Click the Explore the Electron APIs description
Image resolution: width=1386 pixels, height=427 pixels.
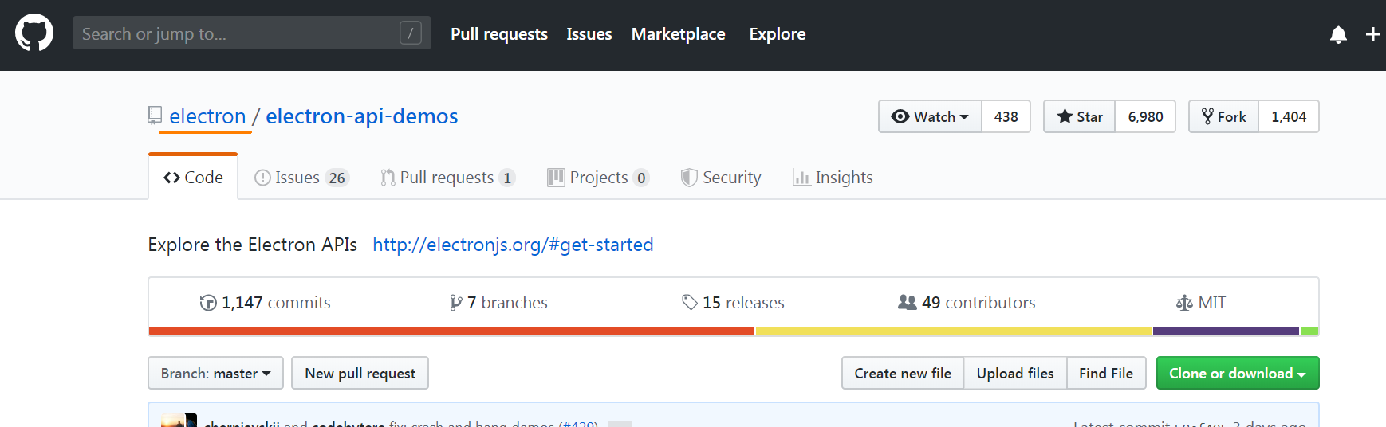point(253,245)
